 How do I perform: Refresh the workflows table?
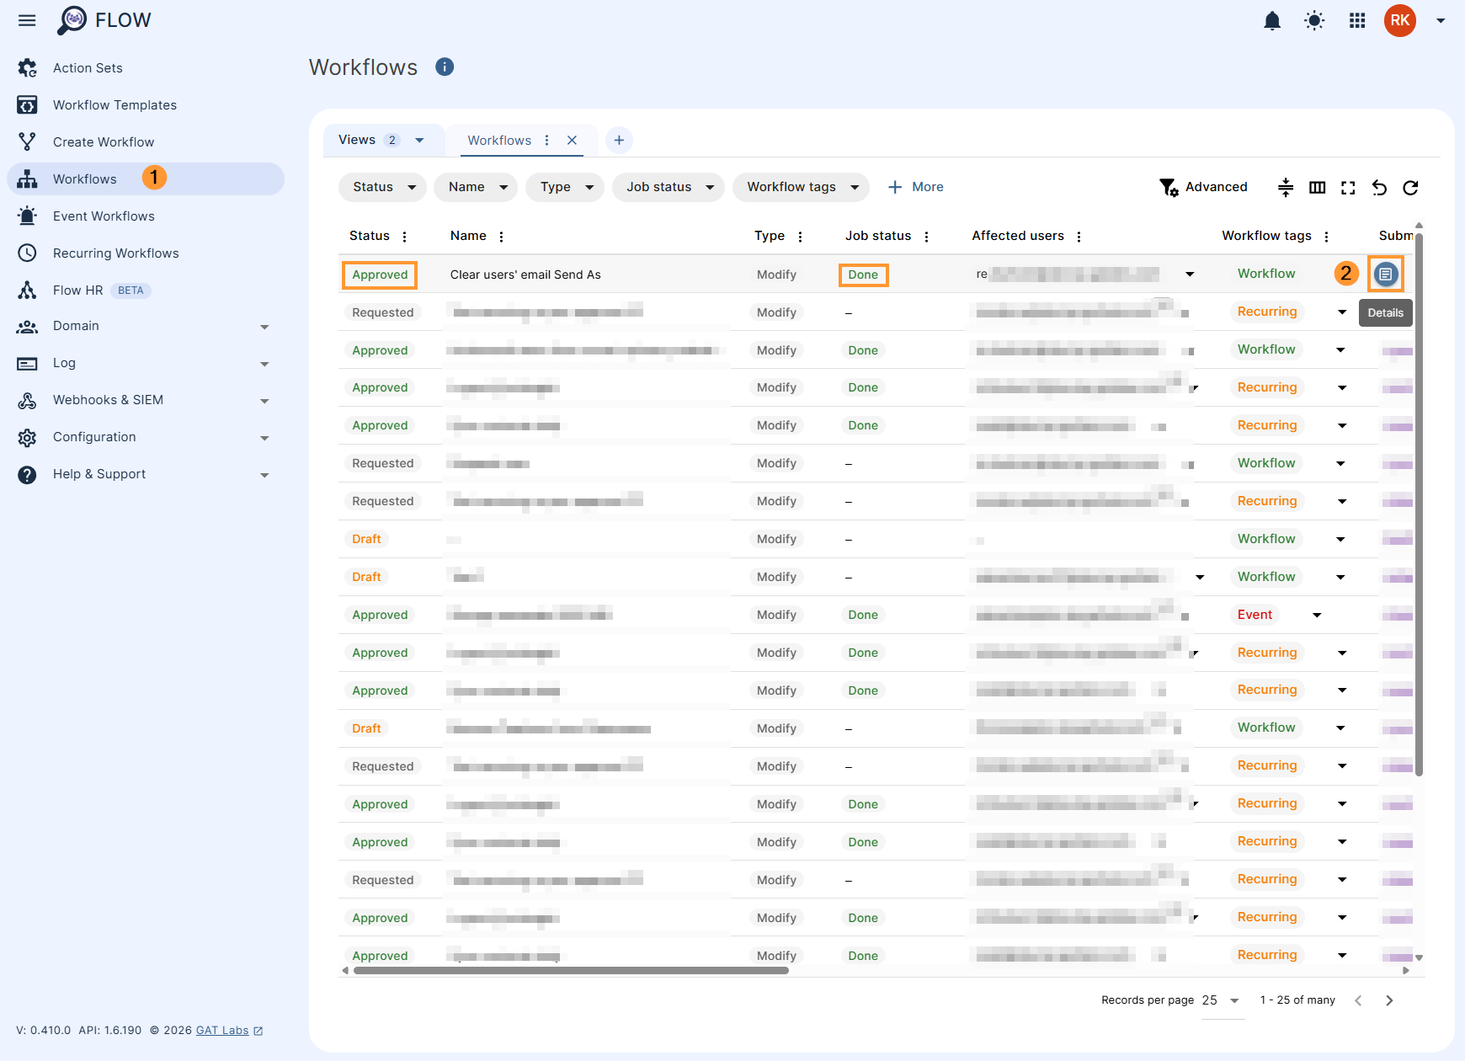click(1410, 189)
